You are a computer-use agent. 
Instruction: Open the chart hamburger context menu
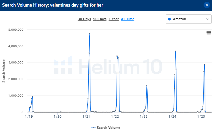209,33
